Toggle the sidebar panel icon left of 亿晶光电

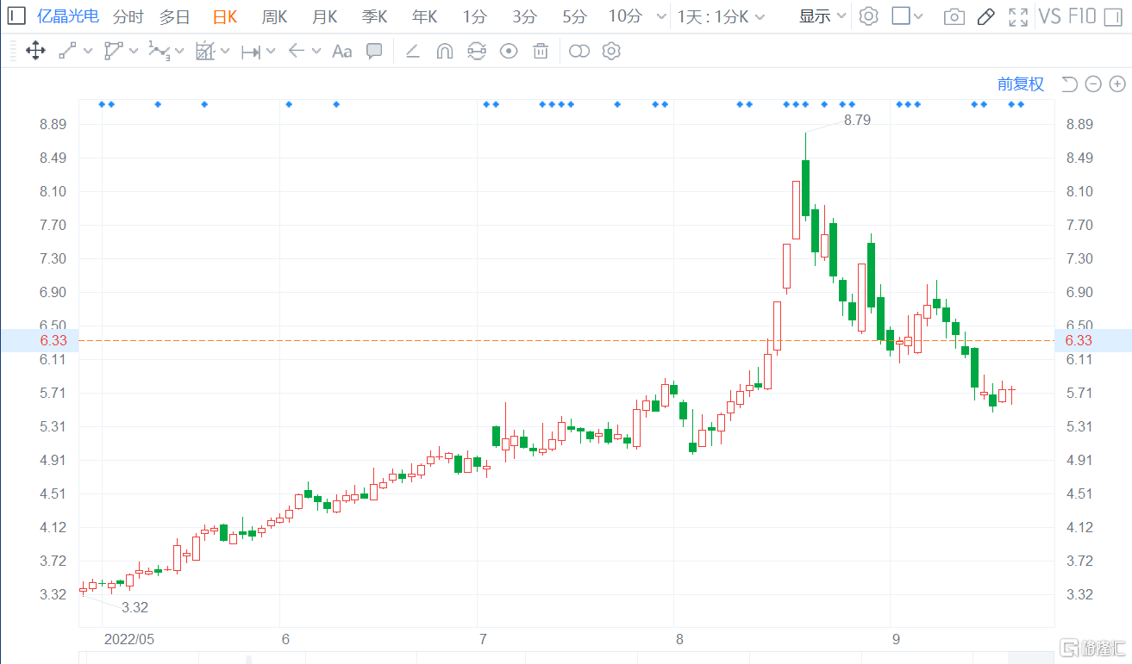click(x=16, y=16)
